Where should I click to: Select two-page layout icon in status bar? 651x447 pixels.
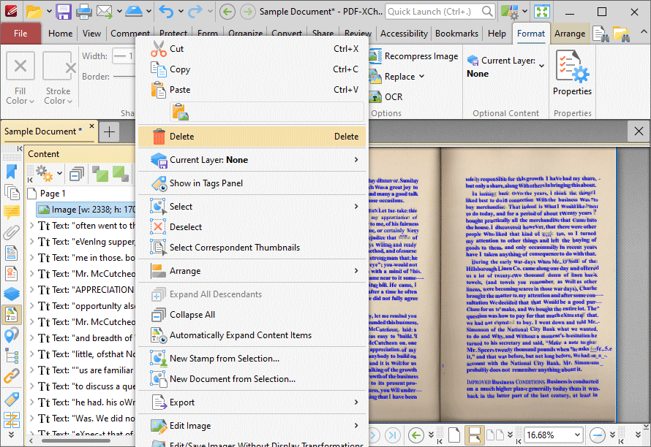click(x=495, y=435)
